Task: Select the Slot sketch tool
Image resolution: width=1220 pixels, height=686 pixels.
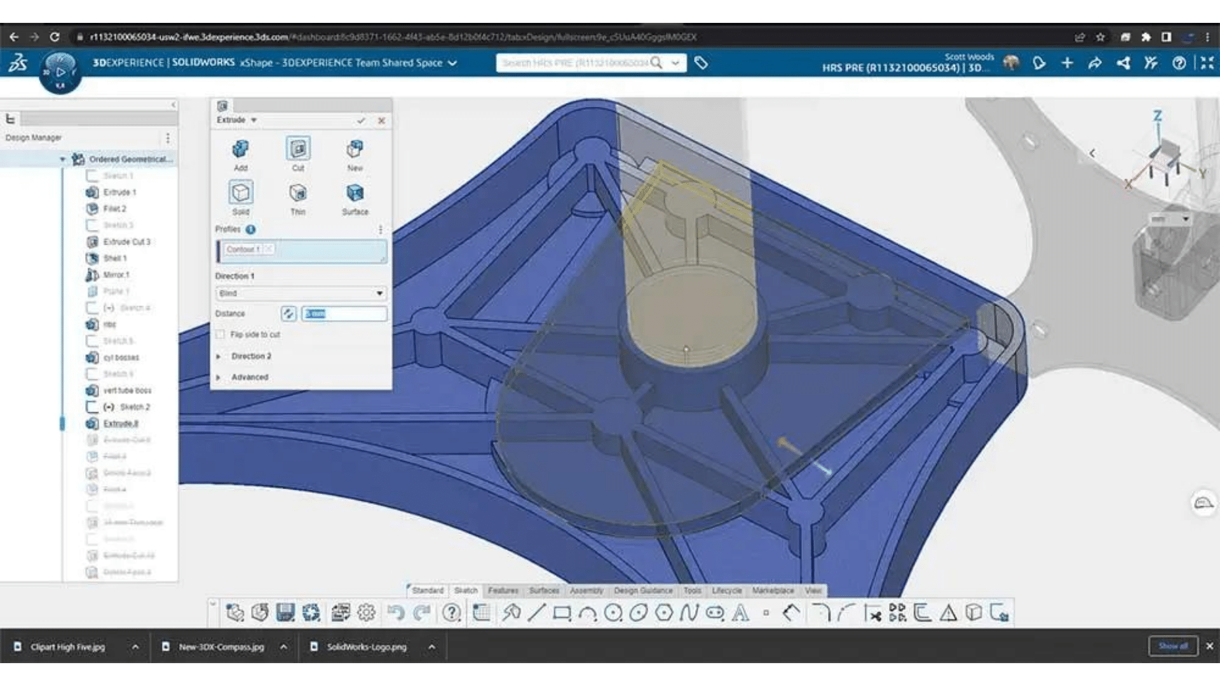Action: coord(715,613)
